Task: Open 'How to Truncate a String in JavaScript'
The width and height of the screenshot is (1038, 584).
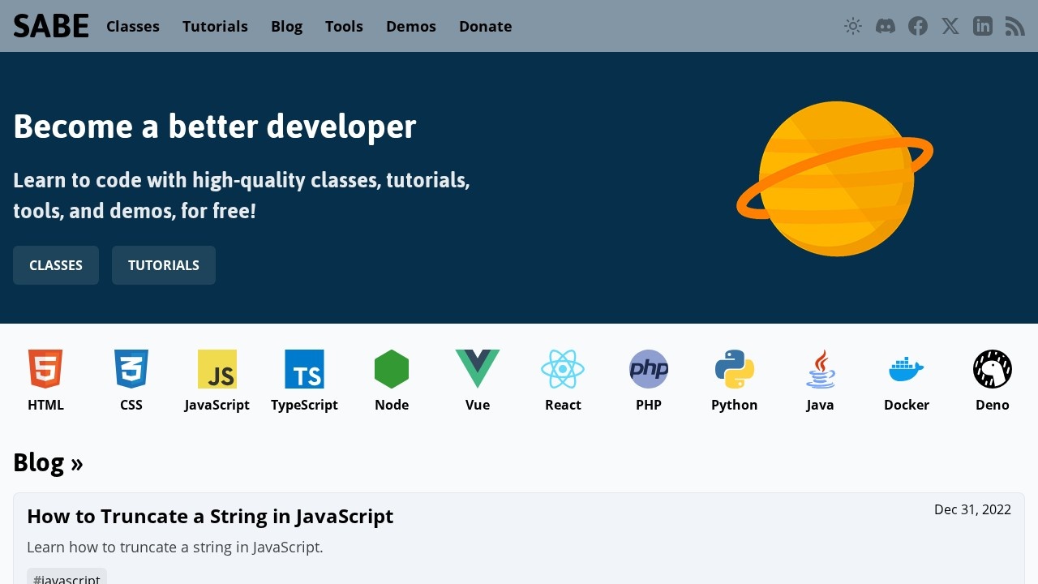Action: click(x=210, y=516)
